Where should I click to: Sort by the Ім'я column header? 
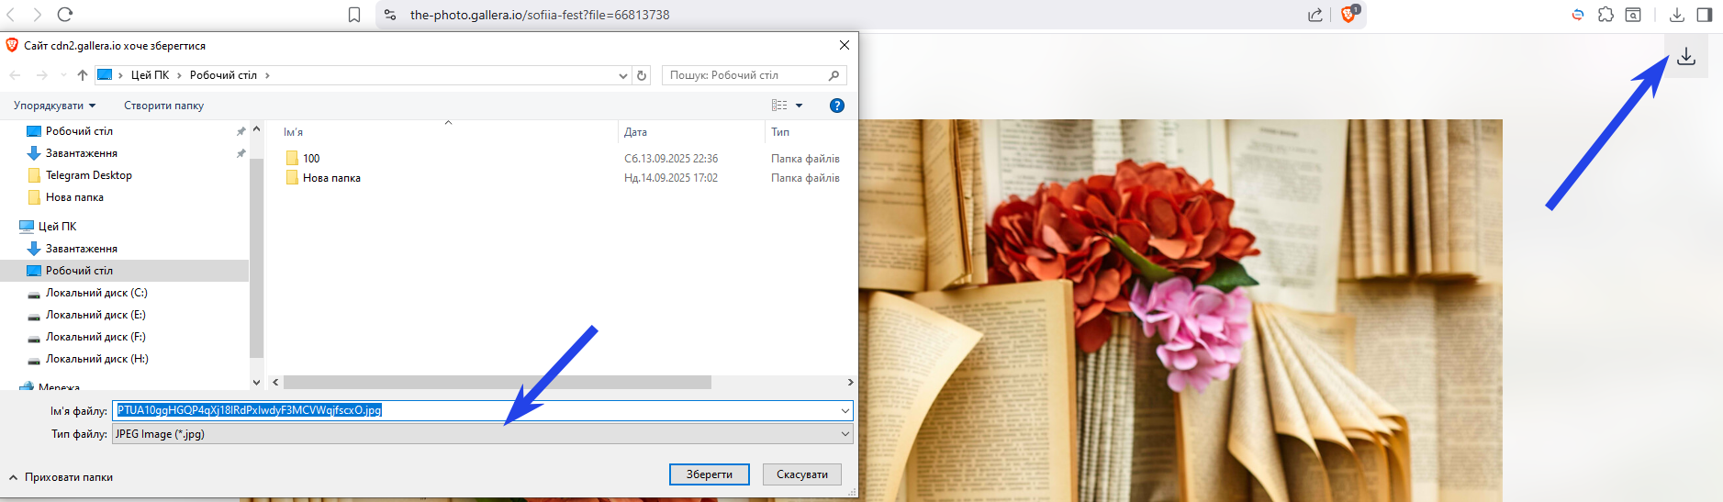[x=293, y=132]
